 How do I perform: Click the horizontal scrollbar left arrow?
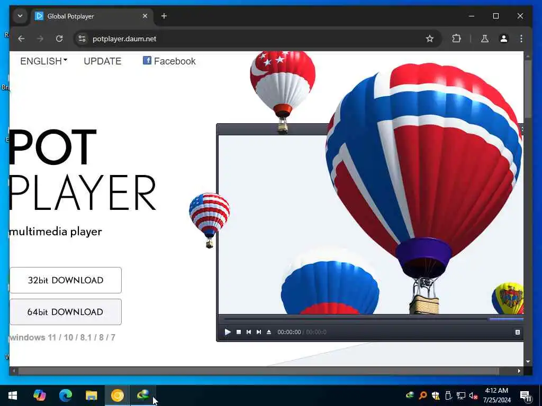(x=14, y=371)
